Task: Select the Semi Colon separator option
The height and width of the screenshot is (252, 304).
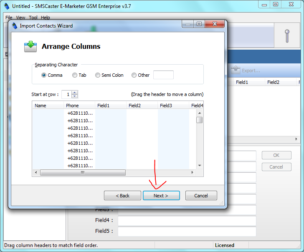Action: click(x=98, y=75)
